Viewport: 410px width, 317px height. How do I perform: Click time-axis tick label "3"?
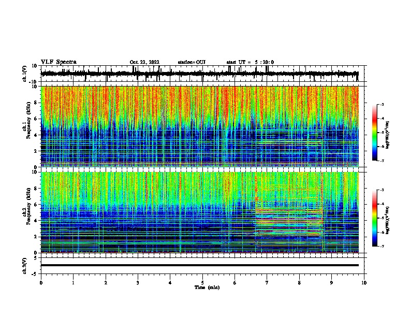click(138, 283)
